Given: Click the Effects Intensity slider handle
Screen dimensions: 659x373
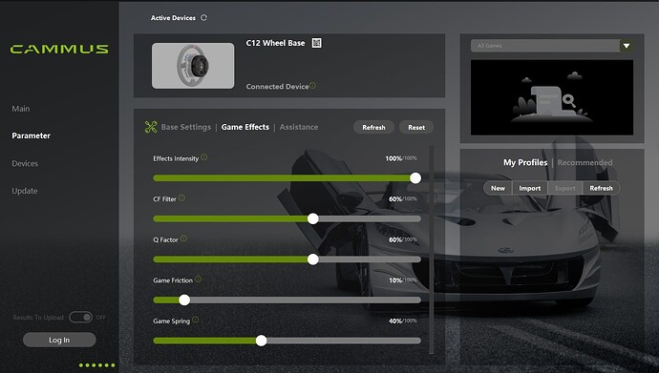Looking at the screenshot, I should point(415,177).
